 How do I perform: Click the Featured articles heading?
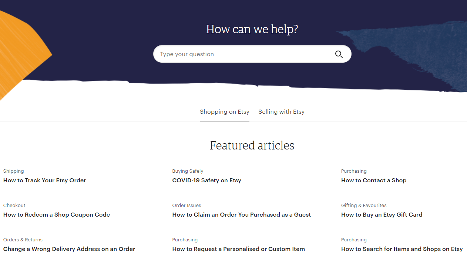pyautogui.click(x=252, y=145)
